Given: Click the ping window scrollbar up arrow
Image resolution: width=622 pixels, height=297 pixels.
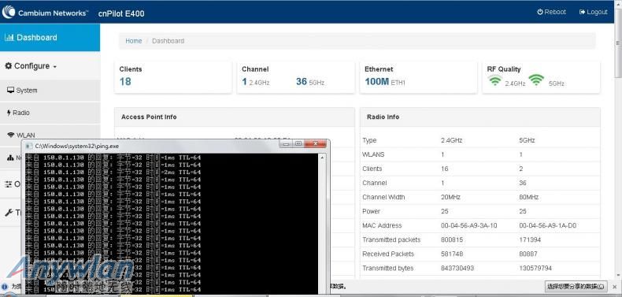Looking at the screenshot, I should [x=322, y=158].
